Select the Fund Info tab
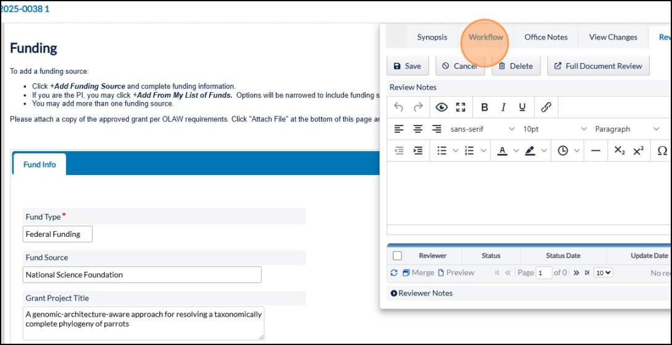Image resolution: width=672 pixels, height=345 pixels. pos(40,164)
